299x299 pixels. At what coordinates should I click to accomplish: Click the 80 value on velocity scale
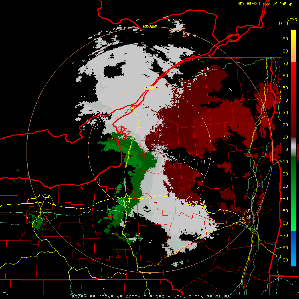pyautogui.click(x=285, y=51)
